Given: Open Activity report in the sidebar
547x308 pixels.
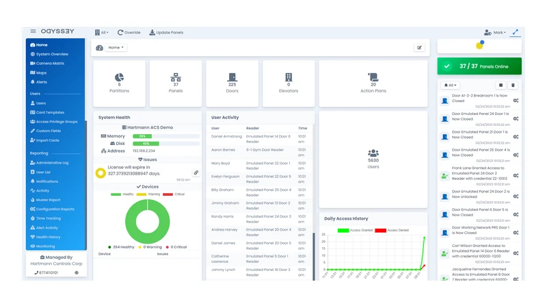Looking at the screenshot, I should [40, 191].
